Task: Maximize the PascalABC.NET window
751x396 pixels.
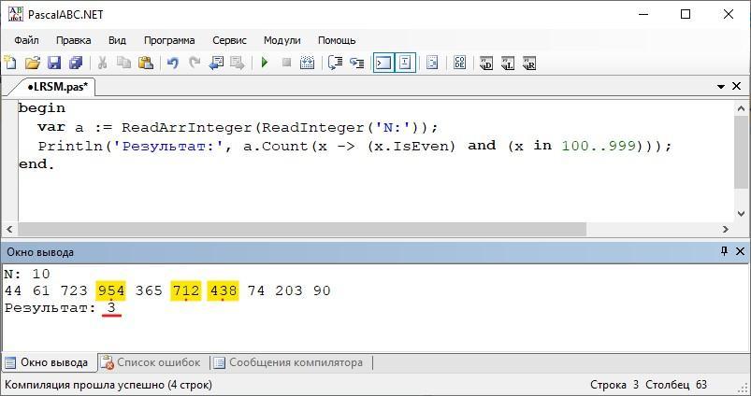Action: pos(686,14)
